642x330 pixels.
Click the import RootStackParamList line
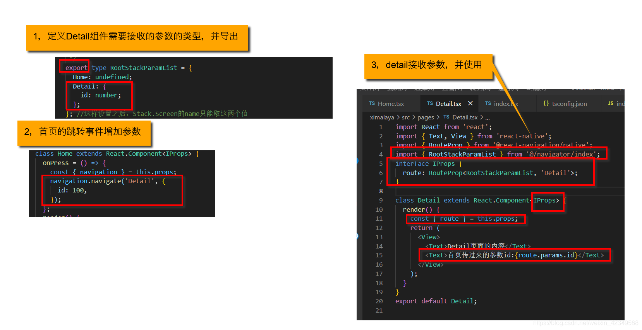tap(498, 154)
